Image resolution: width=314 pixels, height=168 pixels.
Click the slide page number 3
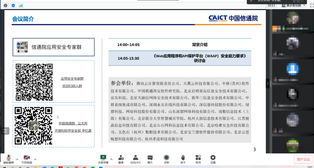click(254, 149)
